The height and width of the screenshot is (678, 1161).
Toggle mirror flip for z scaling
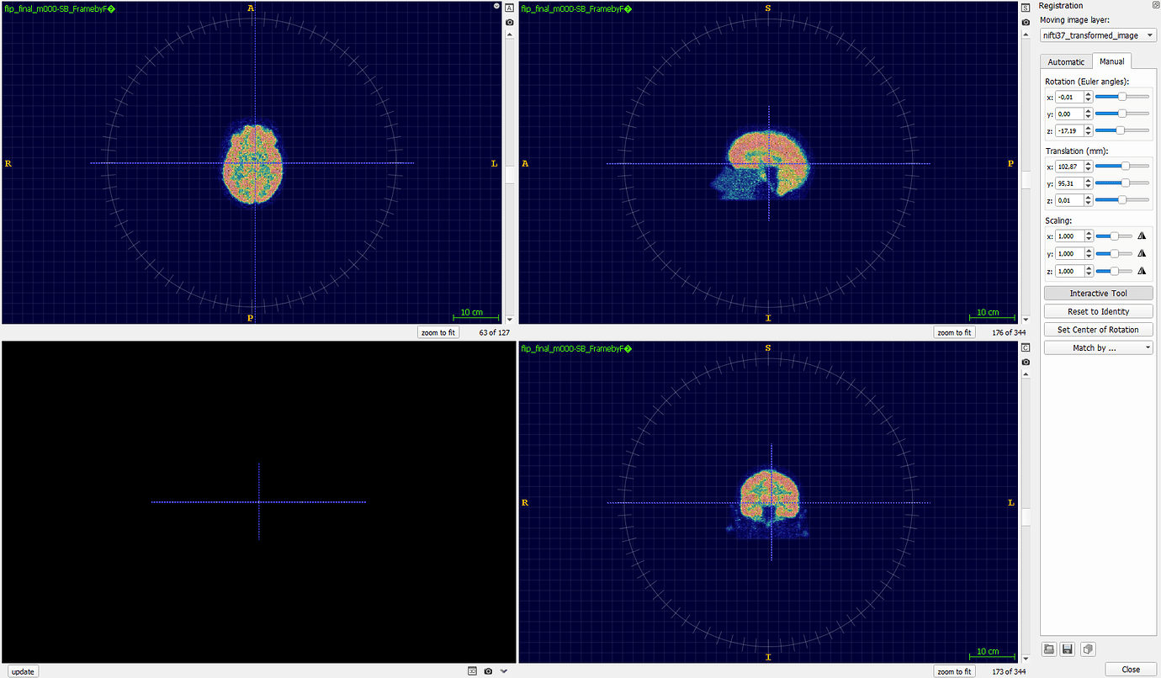click(1142, 270)
